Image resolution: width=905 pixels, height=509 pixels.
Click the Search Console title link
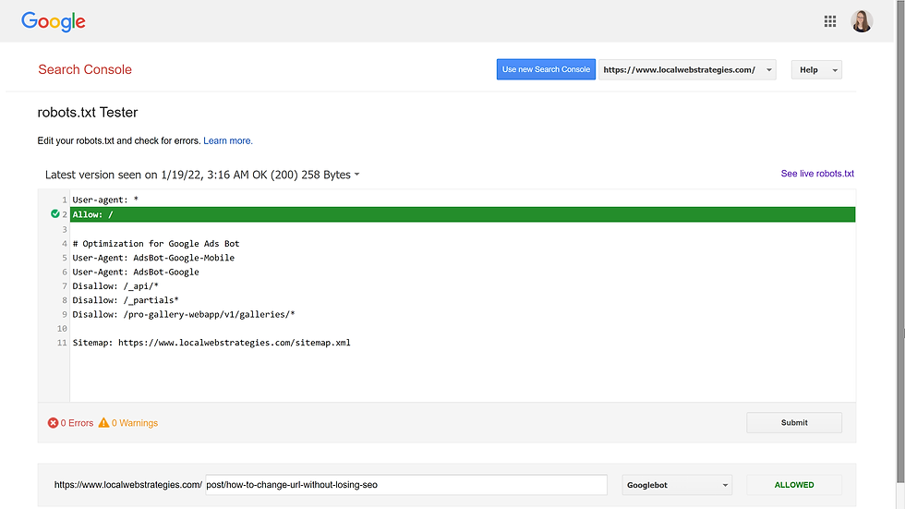pyautogui.click(x=85, y=69)
